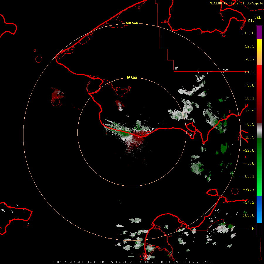Click the 76.7 scale value
The image size is (264, 264).
250,59
